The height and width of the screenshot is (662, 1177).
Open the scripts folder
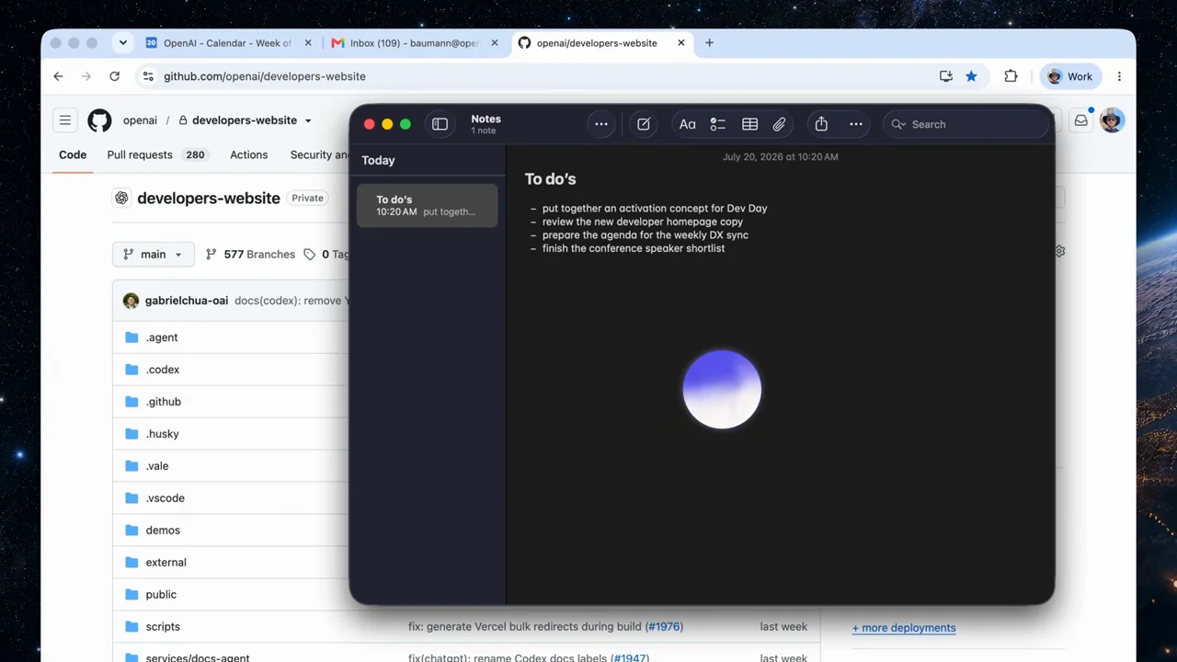point(163,627)
